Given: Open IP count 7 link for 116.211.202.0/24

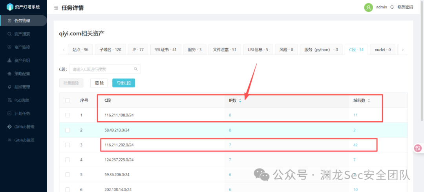Looking at the screenshot, I should 230,145.
